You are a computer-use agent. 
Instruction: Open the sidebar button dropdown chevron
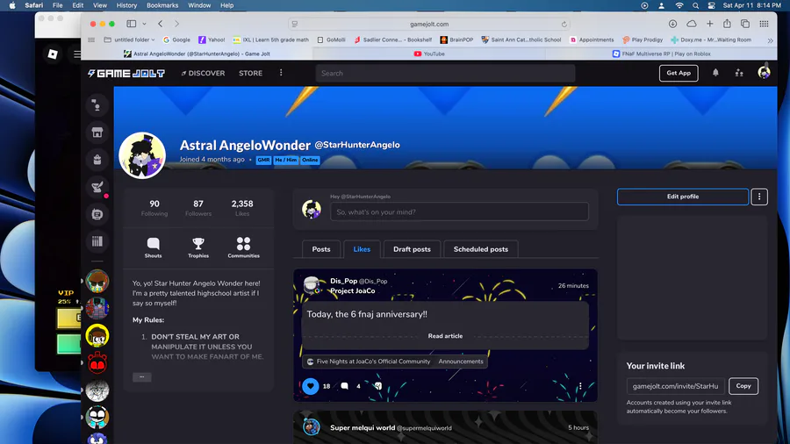144,24
